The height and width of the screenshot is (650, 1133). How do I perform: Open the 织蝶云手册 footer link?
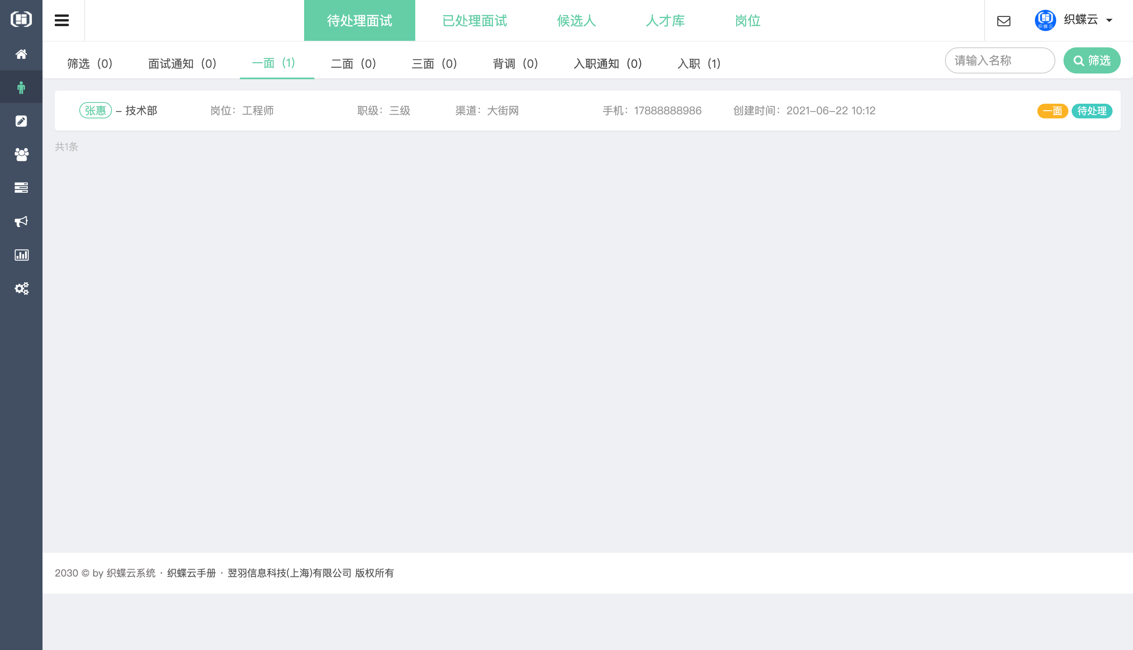pos(191,573)
